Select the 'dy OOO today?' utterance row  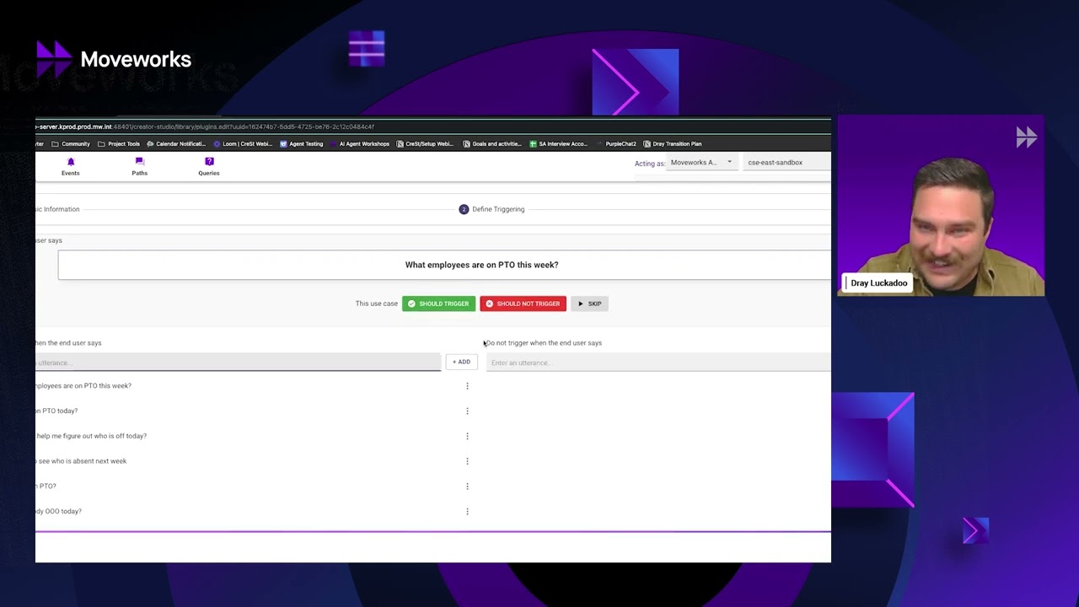(x=253, y=512)
